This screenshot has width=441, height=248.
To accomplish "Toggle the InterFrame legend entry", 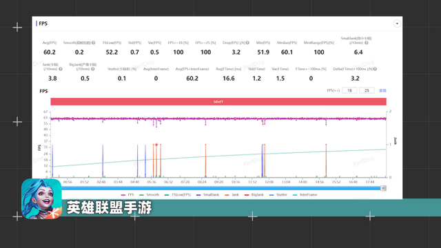I will [x=305, y=194].
